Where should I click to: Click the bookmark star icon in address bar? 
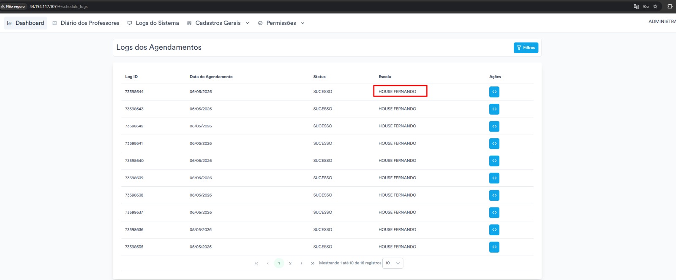(655, 6)
